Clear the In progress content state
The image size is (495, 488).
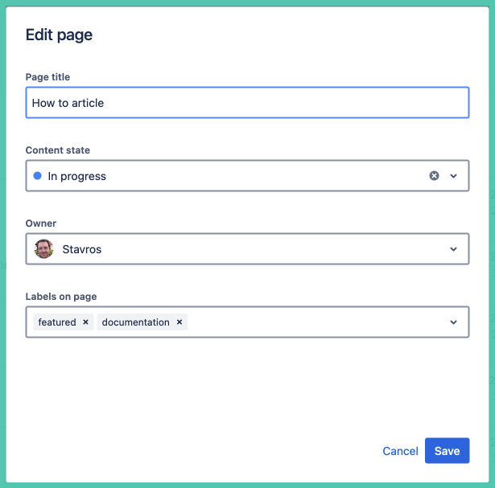tap(434, 176)
